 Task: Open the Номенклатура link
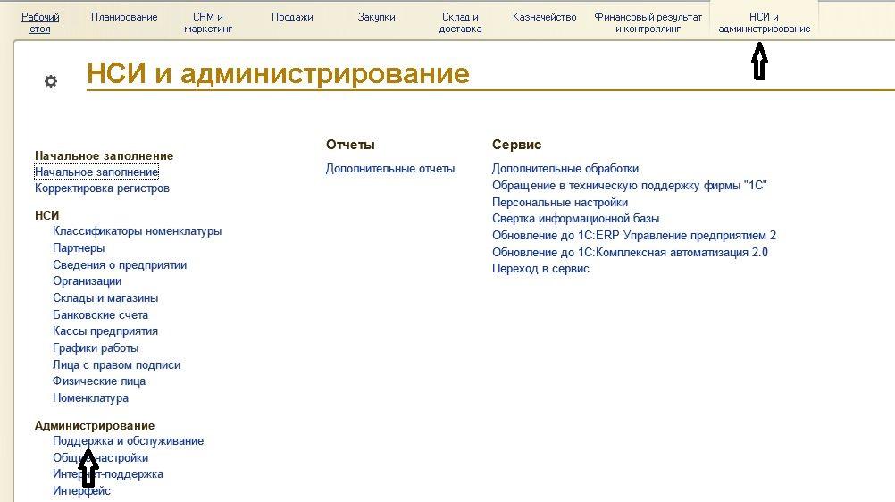pos(91,398)
